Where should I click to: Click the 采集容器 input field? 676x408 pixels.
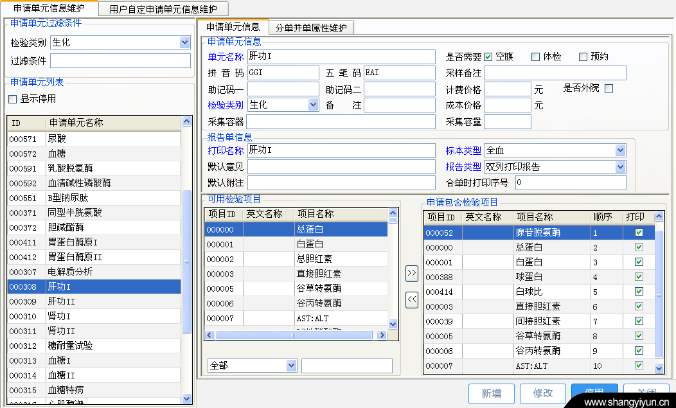pyautogui.click(x=341, y=121)
